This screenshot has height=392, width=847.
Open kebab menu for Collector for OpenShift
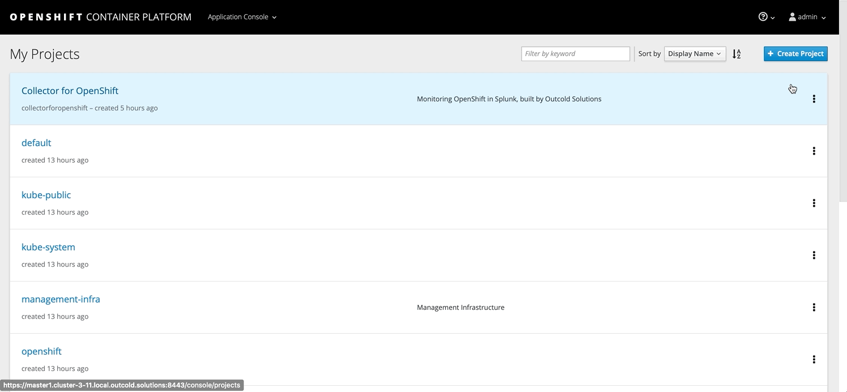814,99
